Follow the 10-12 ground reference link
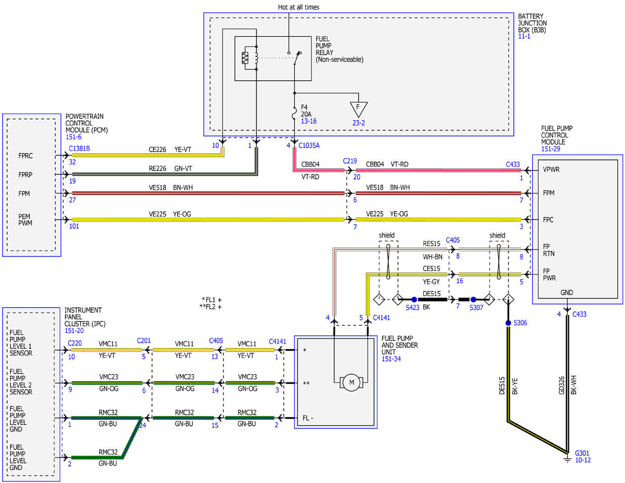The image size is (625, 483). [x=583, y=460]
